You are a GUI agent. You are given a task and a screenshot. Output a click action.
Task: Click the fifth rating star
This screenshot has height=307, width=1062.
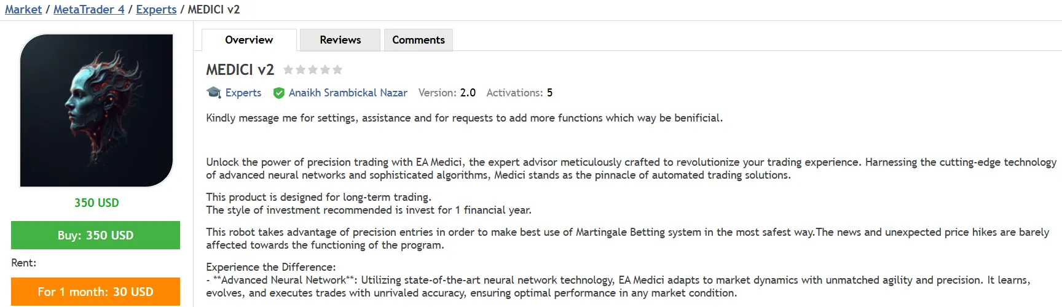pyautogui.click(x=337, y=70)
